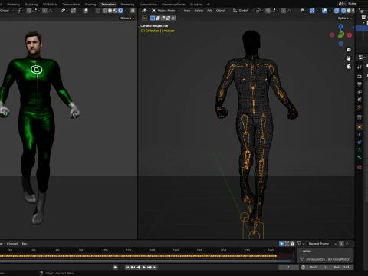Image resolution: width=368 pixels, height=276 pixels.
Task: Click the Z axis on the navigation gizmo
Action: pyautogui.click(x=341, y=27)
